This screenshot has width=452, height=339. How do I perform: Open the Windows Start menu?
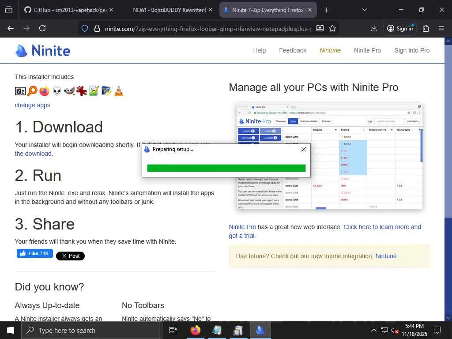(x=11, y=330)
